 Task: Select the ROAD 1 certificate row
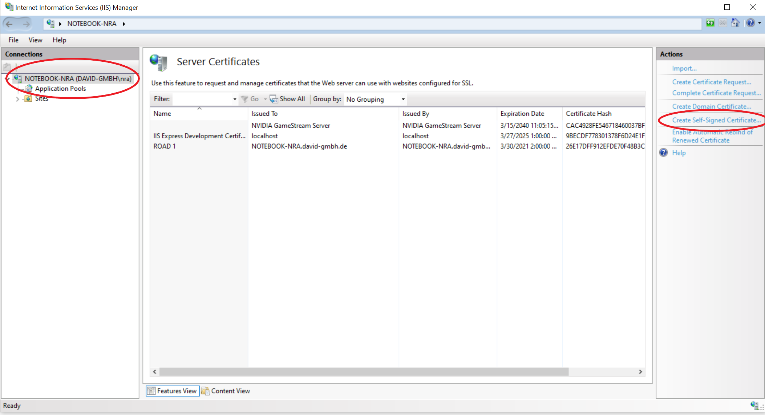[x=165, y=146]
